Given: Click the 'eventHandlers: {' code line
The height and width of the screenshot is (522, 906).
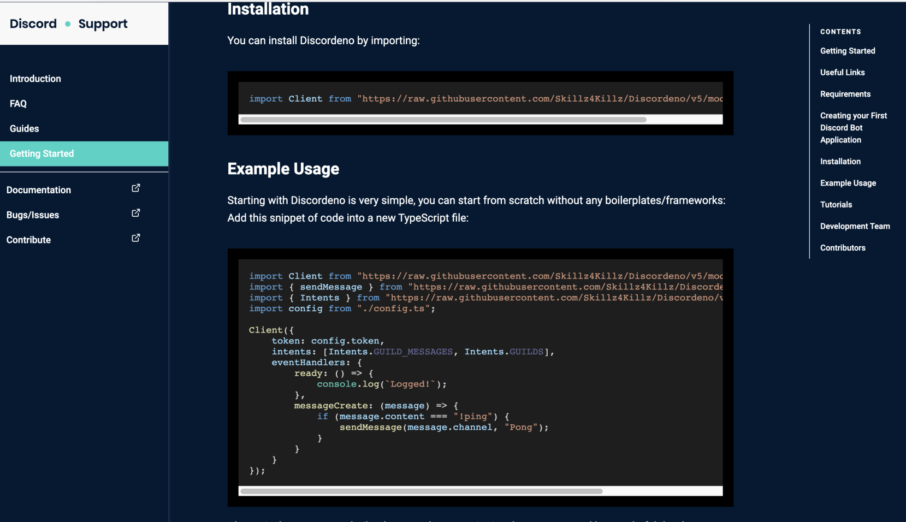Looking at the screenshot, I should [x=317, y=363].
